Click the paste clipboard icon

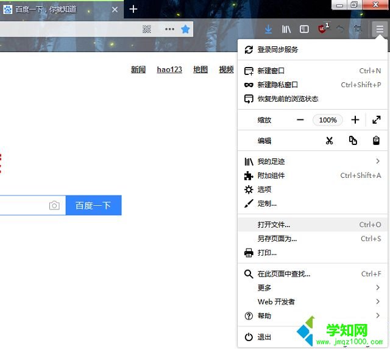[377, 141]
